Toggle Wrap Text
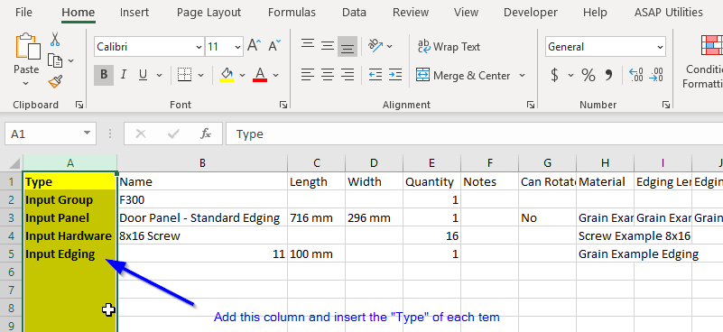The width and height of the screenshot is (723, 332). pos(449,47)
